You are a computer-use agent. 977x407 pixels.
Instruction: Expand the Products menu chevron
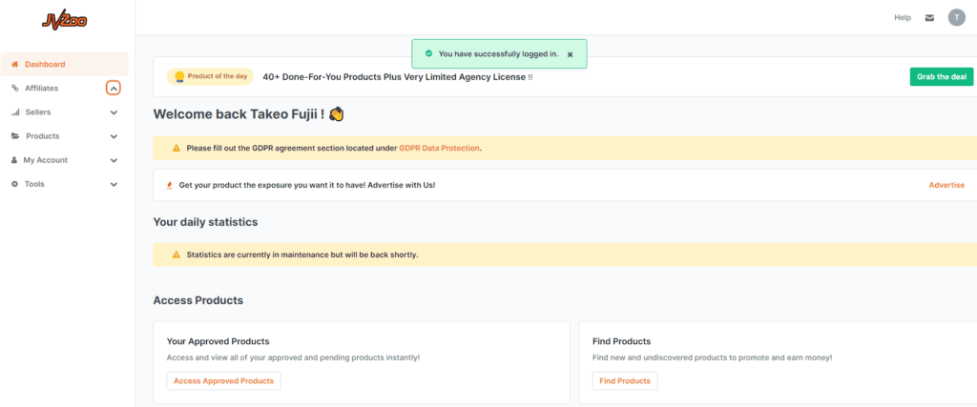click(x=114, y=136)
